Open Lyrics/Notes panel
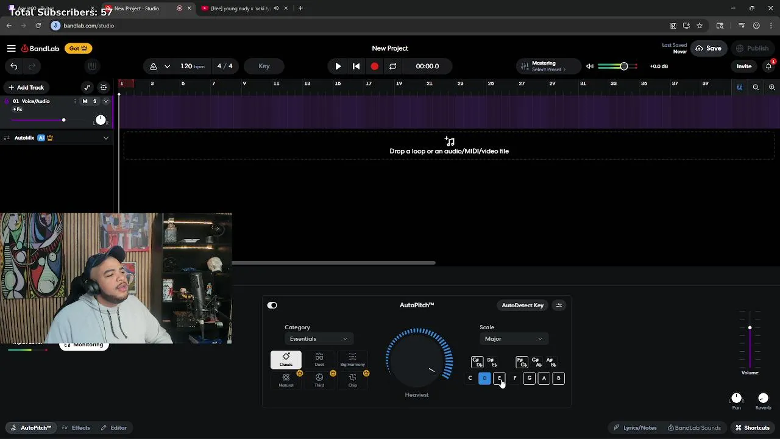 coord(635,427)
